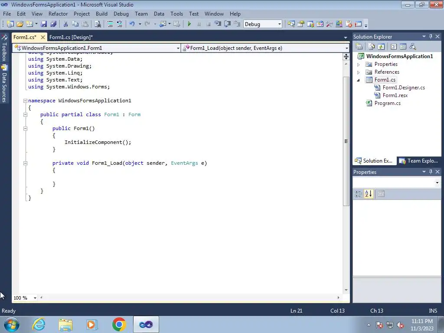The width and height of the screenshot is (444, 333).
Task: Toggle auto-hide pin of Solution Explorer
Action: [431, 36]
